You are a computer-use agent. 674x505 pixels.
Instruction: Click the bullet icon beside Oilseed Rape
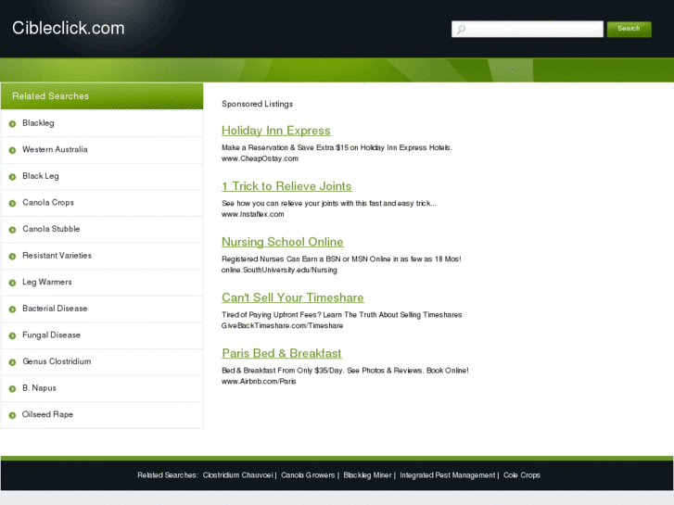coord(12,415)
